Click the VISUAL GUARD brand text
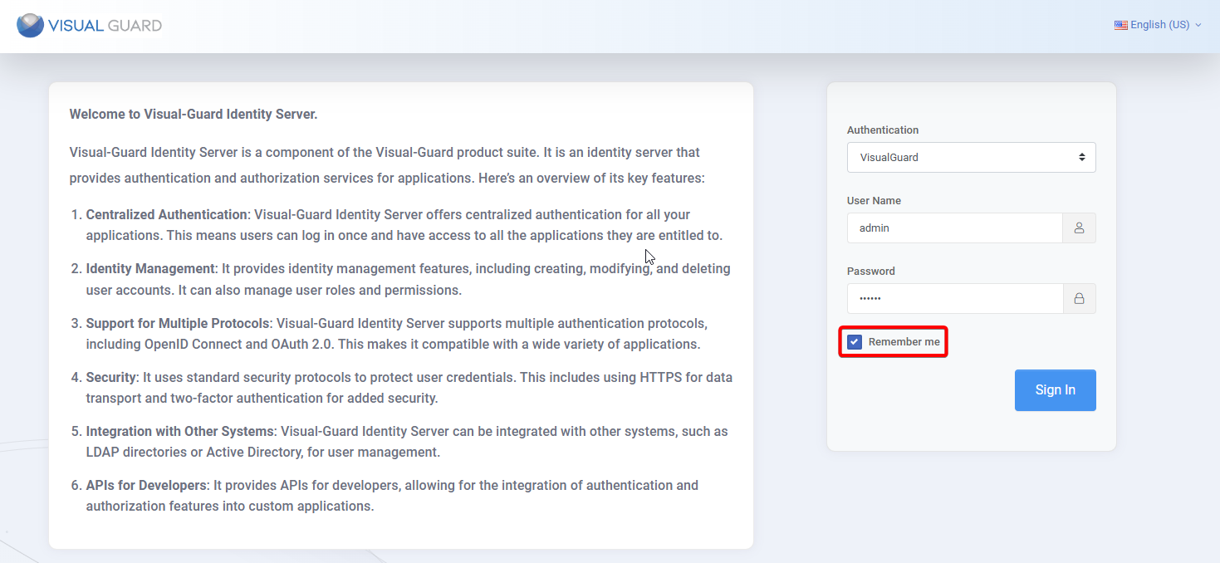The width and height of the screenshot is (1220, 563). [105, 26]
